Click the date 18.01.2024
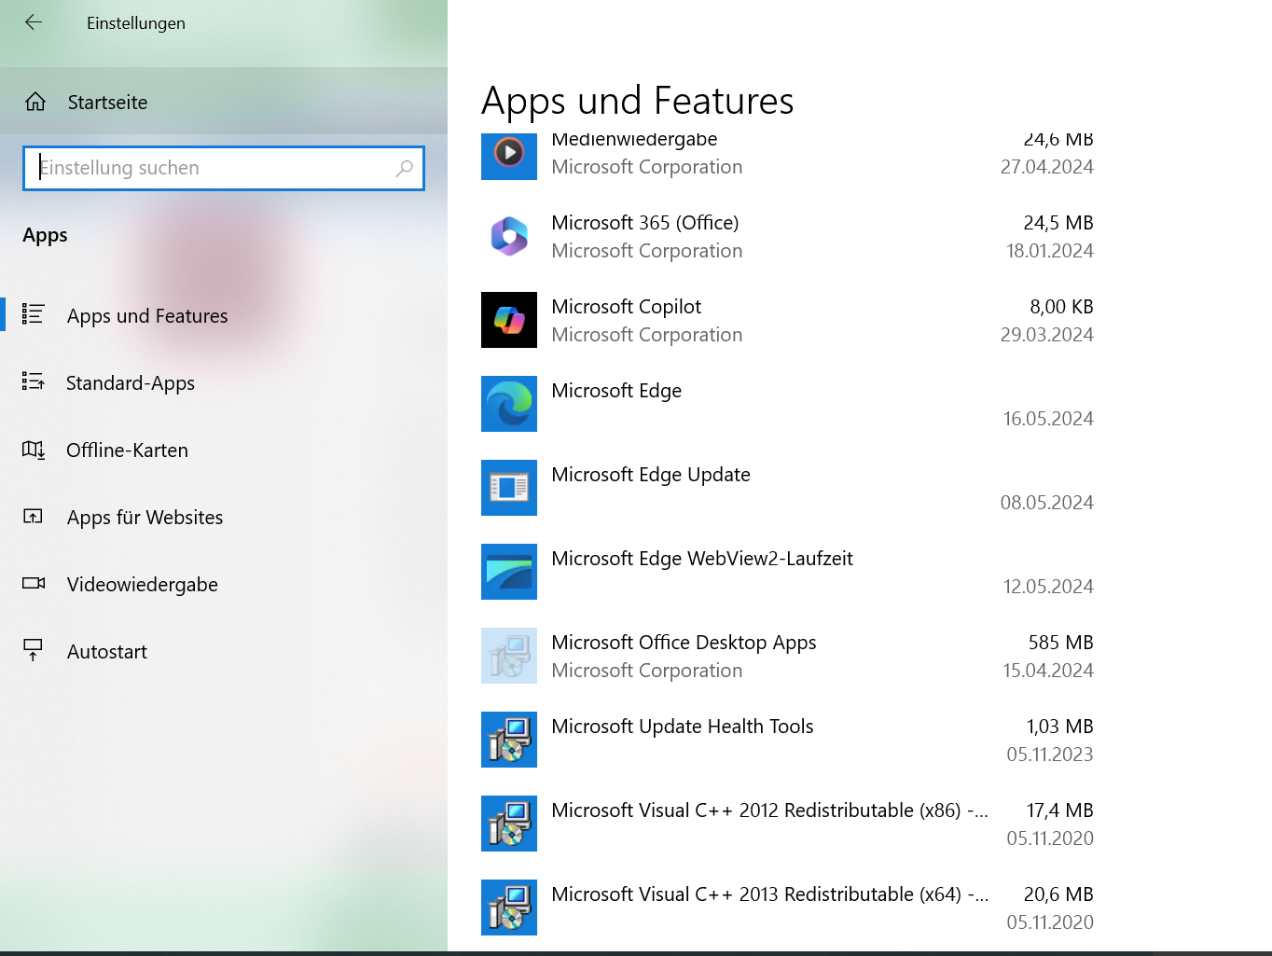 point(1050,251)
